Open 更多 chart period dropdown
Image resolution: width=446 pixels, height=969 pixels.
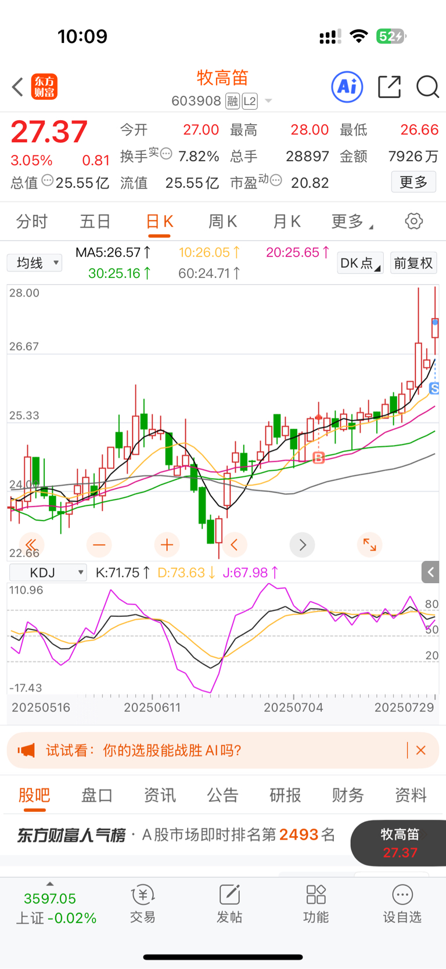pyautogui.click(x=353, y=221)
